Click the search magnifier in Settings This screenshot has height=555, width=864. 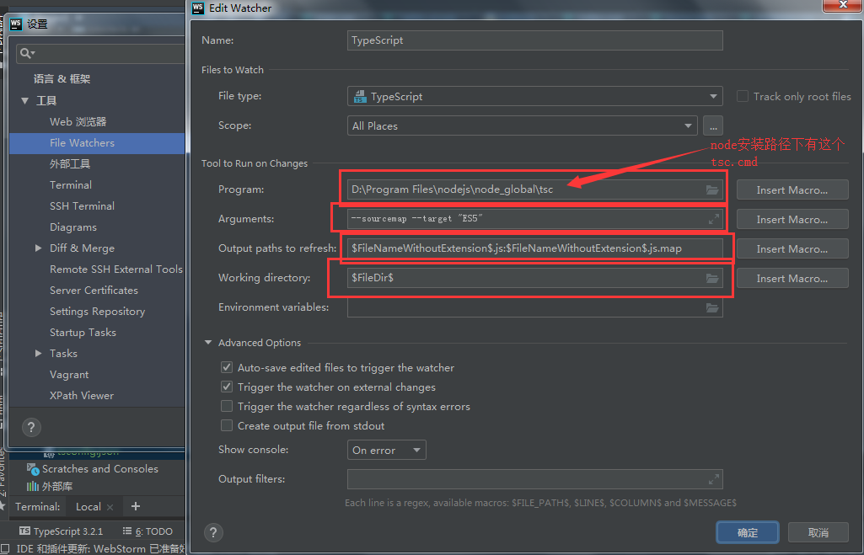click(x=26, y=53)
